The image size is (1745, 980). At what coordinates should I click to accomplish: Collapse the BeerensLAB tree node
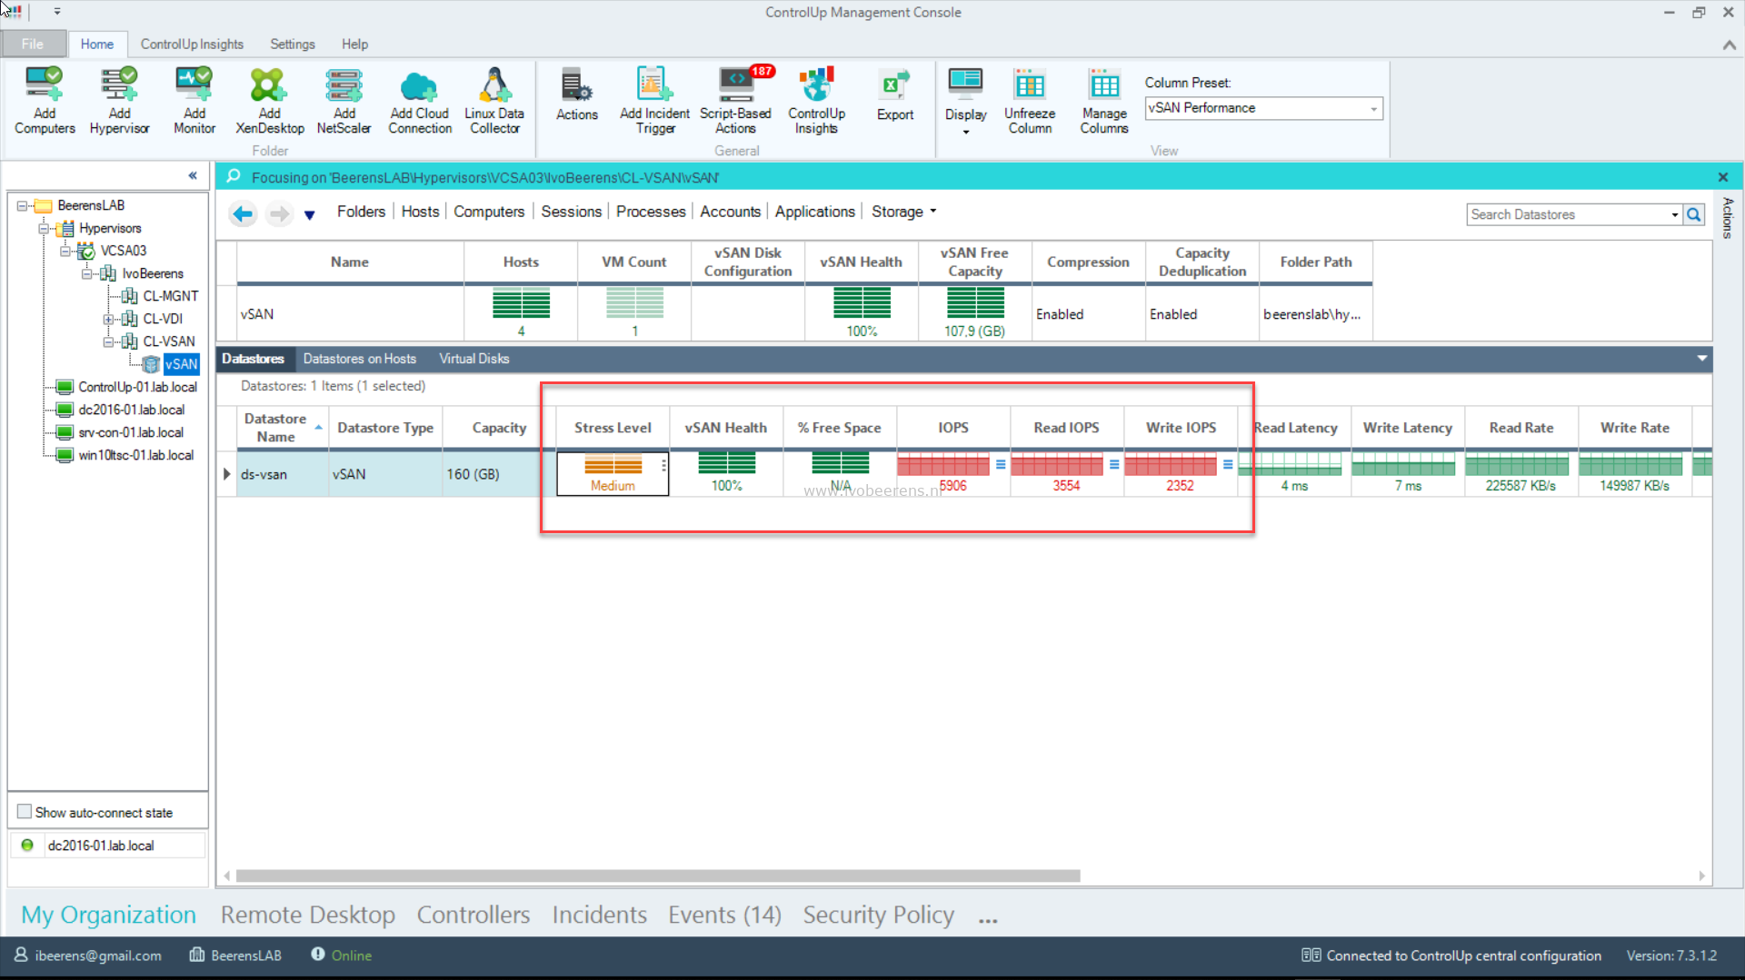coord(22,206)
